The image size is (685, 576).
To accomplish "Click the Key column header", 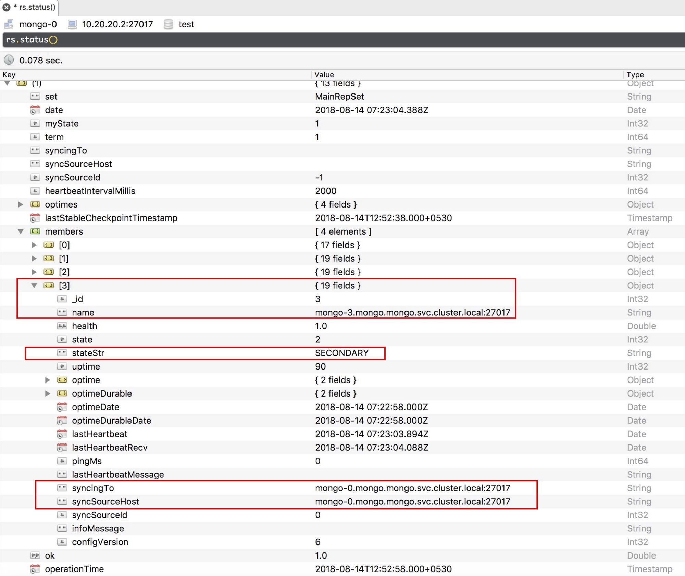I will (x=9, y=75).
